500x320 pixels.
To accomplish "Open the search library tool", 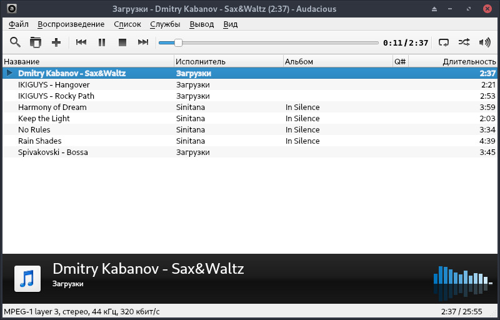I will point(15,42).
